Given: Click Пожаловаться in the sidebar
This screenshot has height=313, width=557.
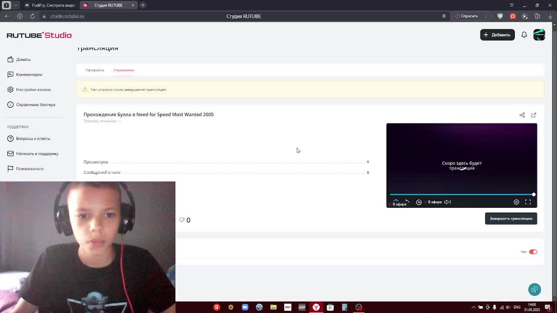Looking at the screenshot, I should [30, 169].
